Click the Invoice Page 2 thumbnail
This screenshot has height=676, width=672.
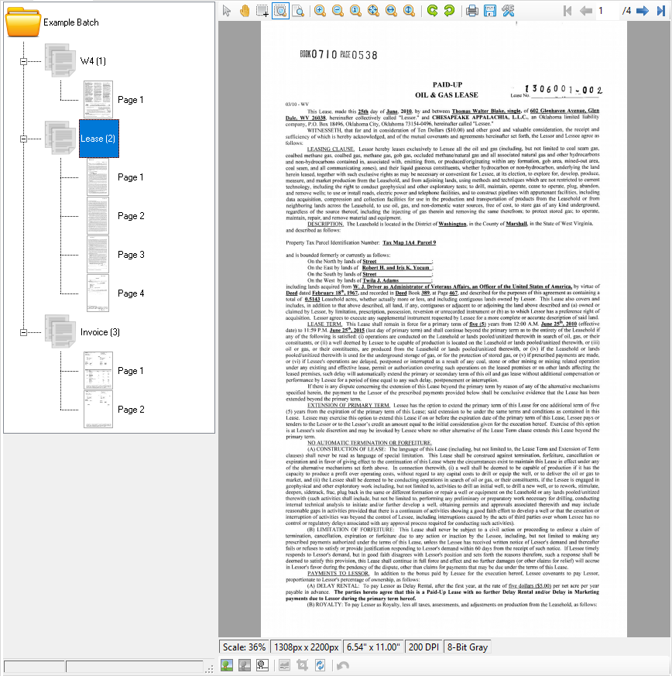pyautogui.click(x=98, y=410)
